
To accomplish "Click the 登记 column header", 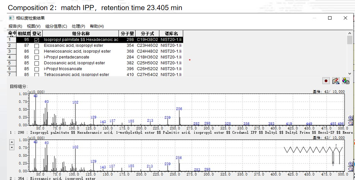I will pos(37,34).
